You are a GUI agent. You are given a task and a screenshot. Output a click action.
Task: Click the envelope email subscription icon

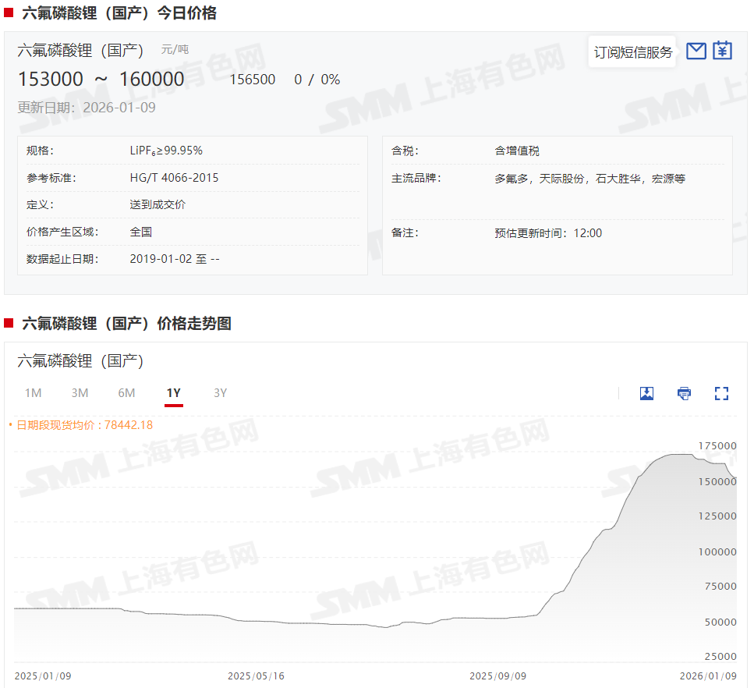(696, 51)
